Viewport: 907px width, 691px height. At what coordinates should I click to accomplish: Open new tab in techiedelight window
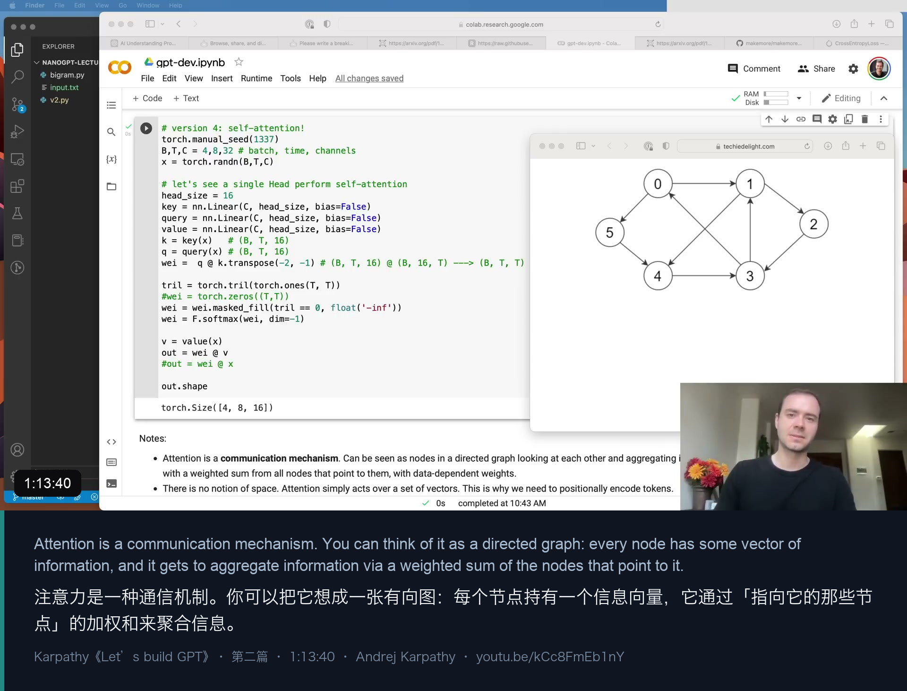tap(863, 146)
